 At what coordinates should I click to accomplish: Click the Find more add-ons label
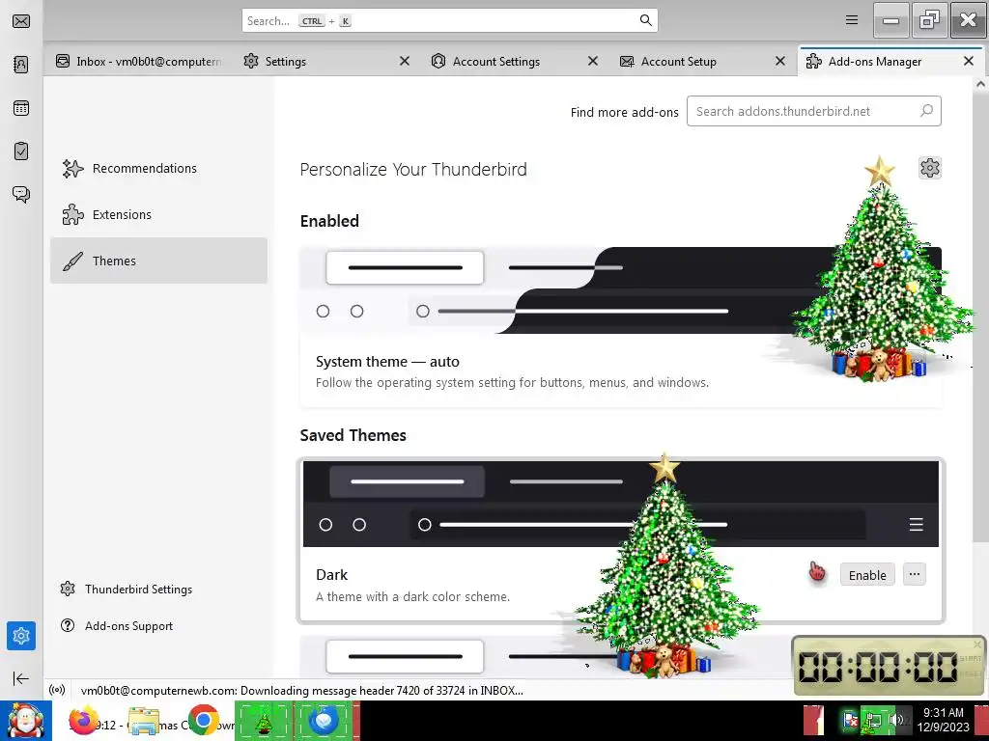tap(625, 112)
